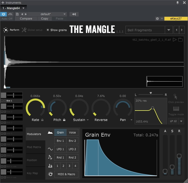Screen dimensions: 188x183
Task: Select the Voice envelope tab
Action: click(72, 132)
